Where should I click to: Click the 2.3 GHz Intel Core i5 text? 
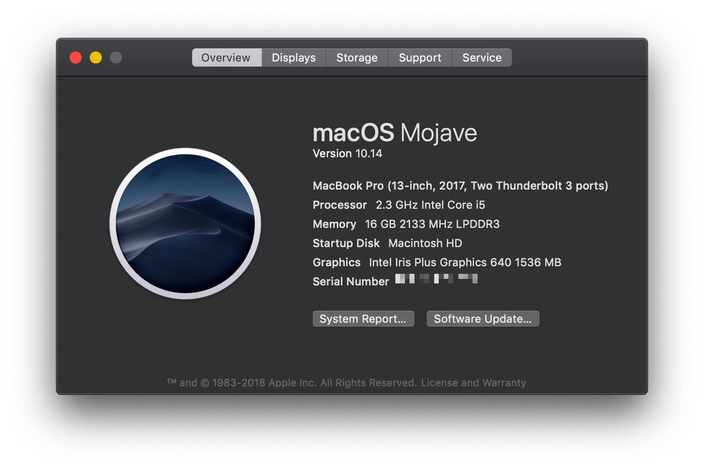point(430,205)
